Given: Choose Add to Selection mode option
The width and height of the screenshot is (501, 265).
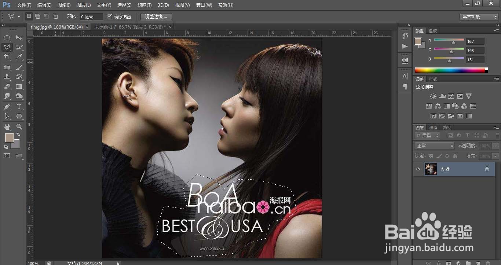Looking at the screenshot, I should click(x=37, y=16).
